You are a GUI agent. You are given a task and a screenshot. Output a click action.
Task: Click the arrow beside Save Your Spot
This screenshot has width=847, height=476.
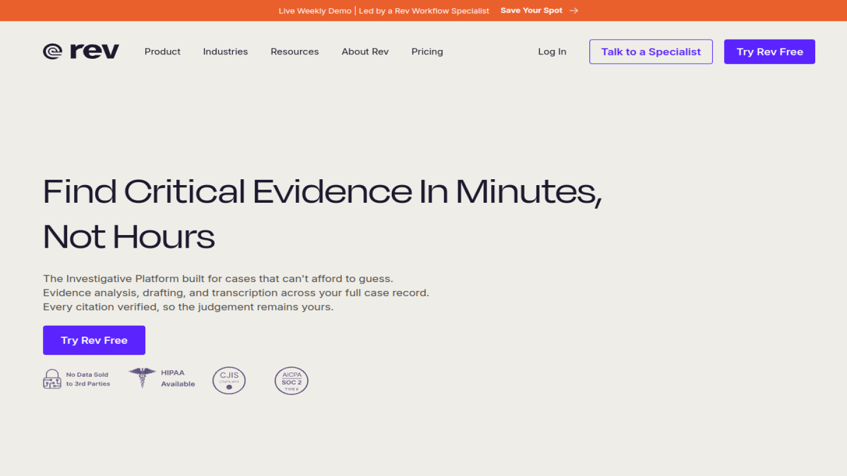pos(574,11)
